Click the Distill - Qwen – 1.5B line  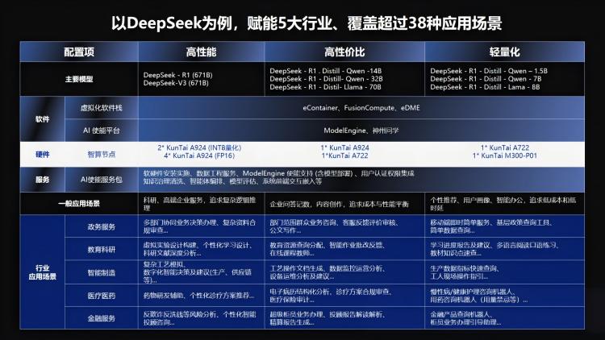[489, 71]
